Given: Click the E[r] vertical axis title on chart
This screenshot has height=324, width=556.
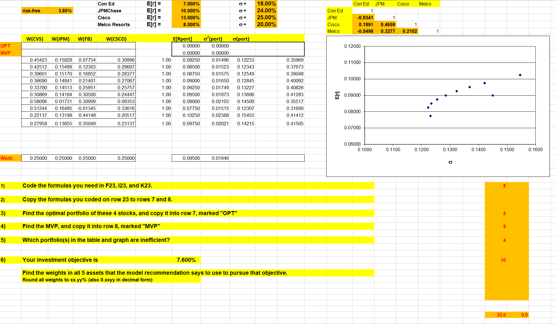Looking at the screenshot, I should tap(338, 95).
